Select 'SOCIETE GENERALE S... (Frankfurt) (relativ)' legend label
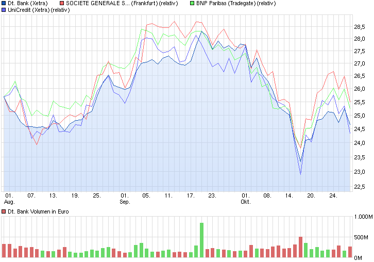Screen dimensions: 374x262 click(122, 3)
